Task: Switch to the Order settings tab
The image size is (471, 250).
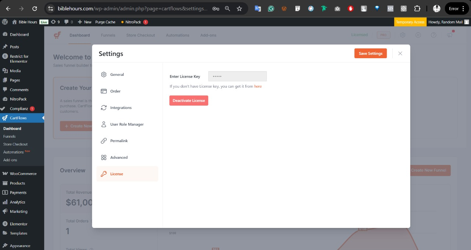Action: click(115, 91)
